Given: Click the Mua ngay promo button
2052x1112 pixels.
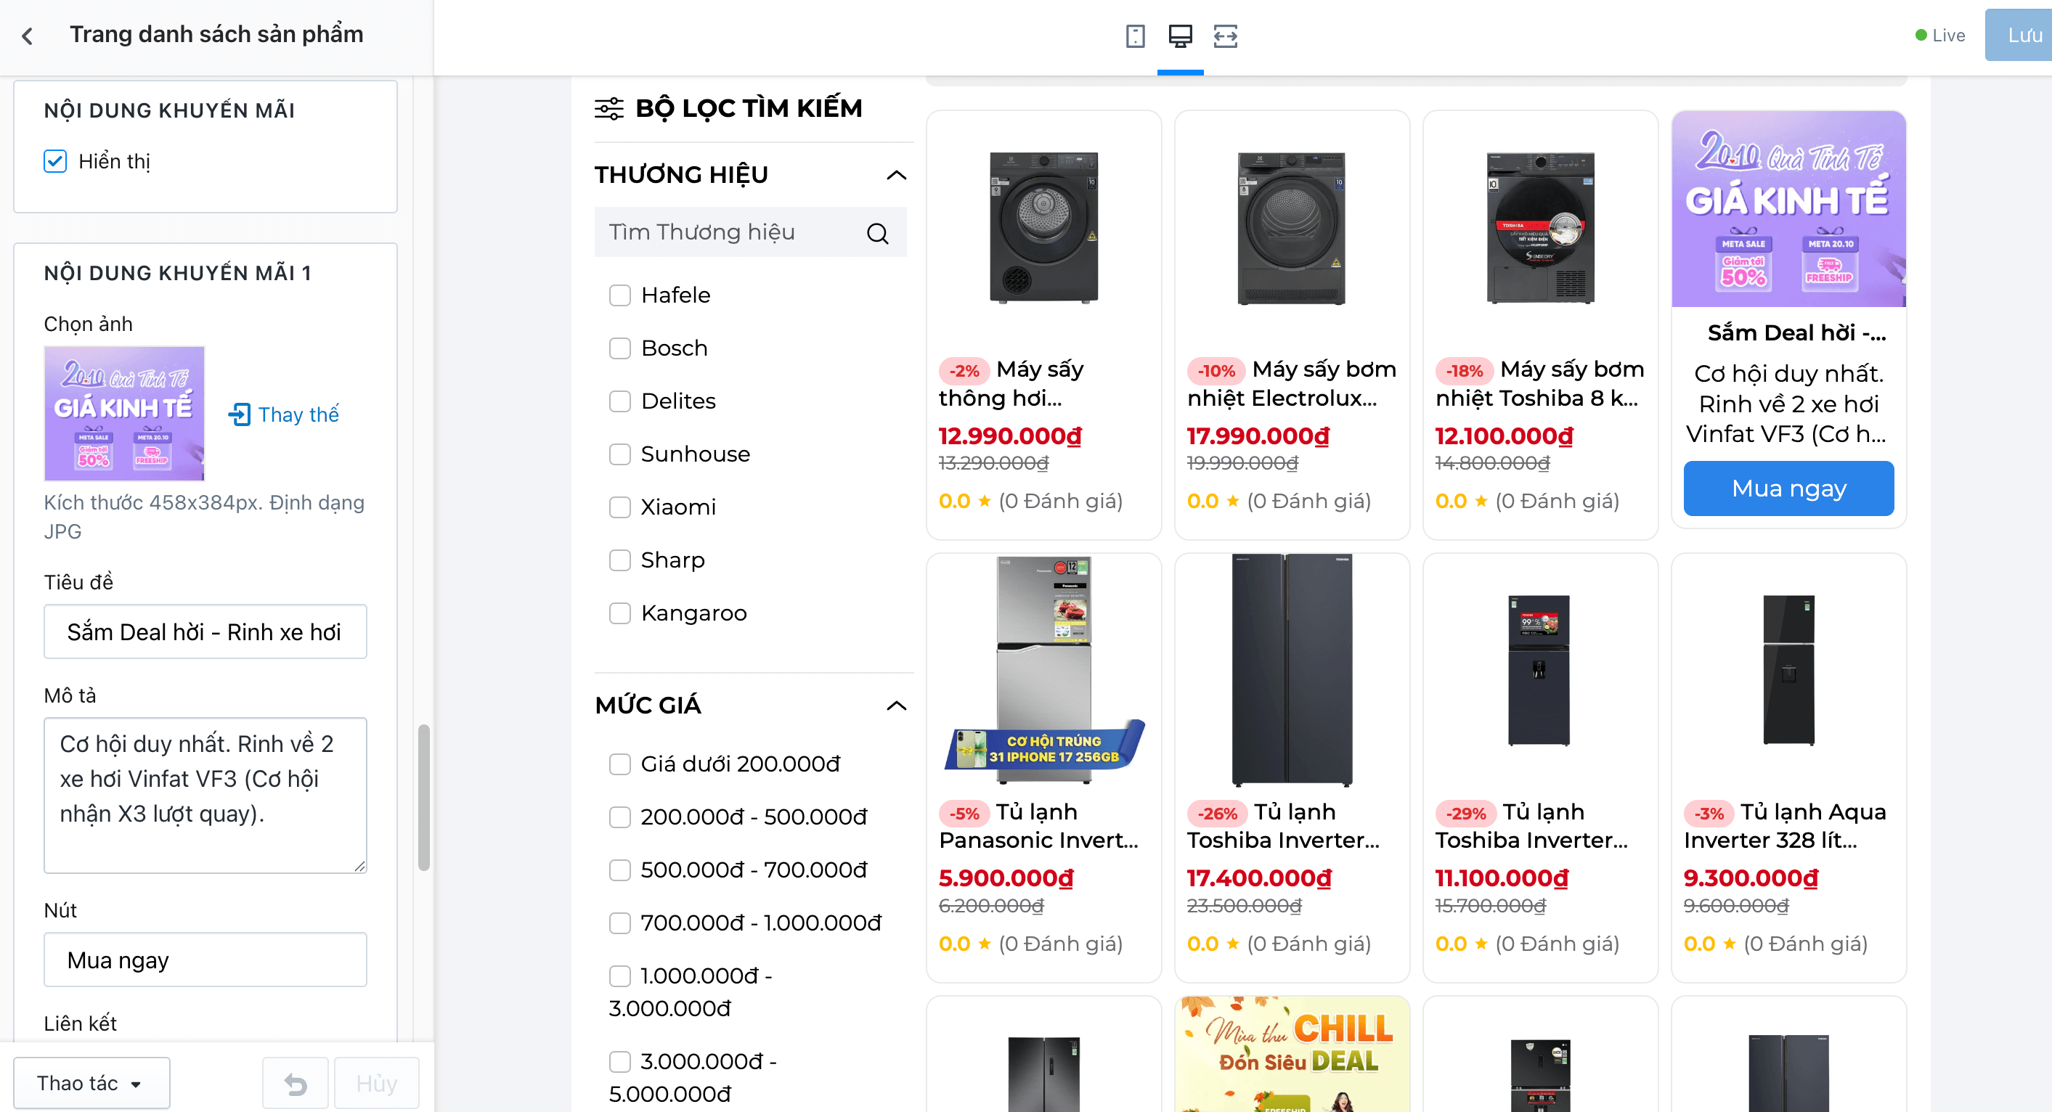Looking at the screenshot, I should pos(1788,488).
